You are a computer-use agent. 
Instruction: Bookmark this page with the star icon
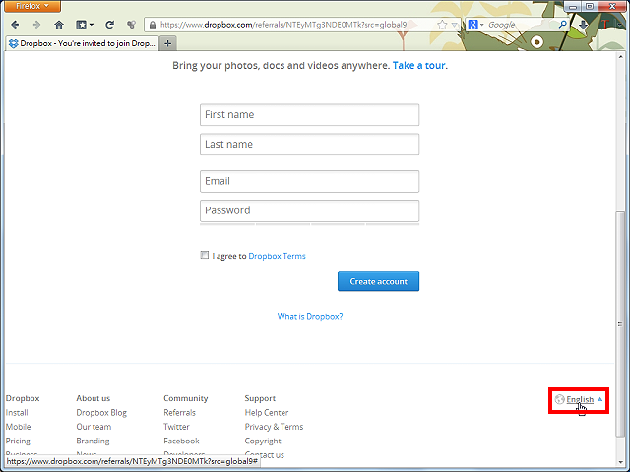click(442, 25)
